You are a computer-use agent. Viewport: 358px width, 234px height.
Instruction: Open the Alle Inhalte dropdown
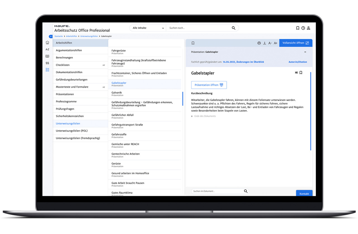click(148, 28)
